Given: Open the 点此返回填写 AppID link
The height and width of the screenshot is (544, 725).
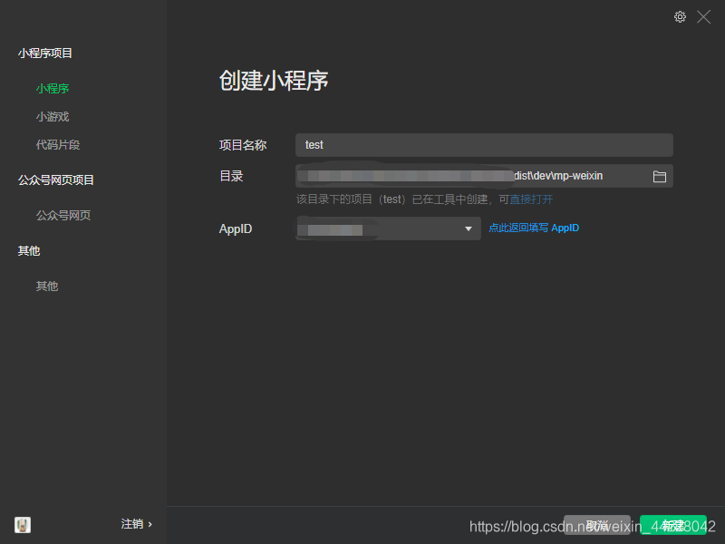Looking at the screenshot, I should pos(533,228).
